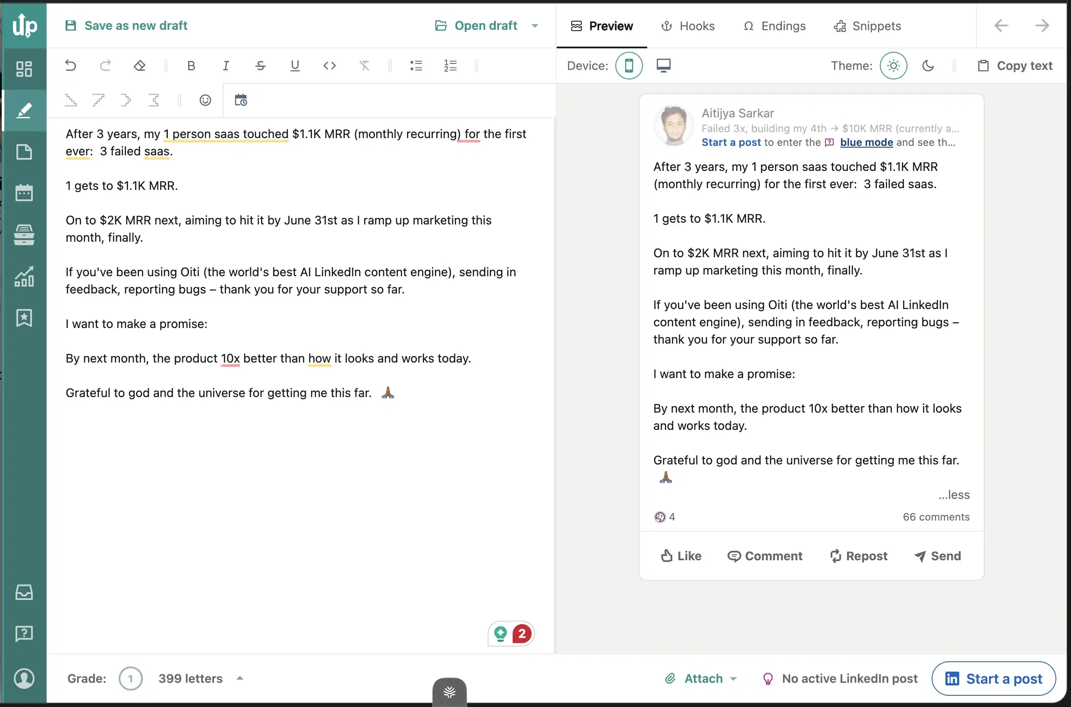Open the emoji picker
This screenshot has width=1071, height=707.
pos(205,100)
